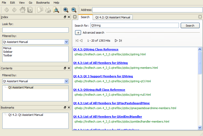Click qstring-members.html URL text
Screen dimensions: 203x136
point(116,68)
